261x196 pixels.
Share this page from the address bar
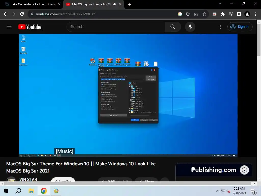196,14
